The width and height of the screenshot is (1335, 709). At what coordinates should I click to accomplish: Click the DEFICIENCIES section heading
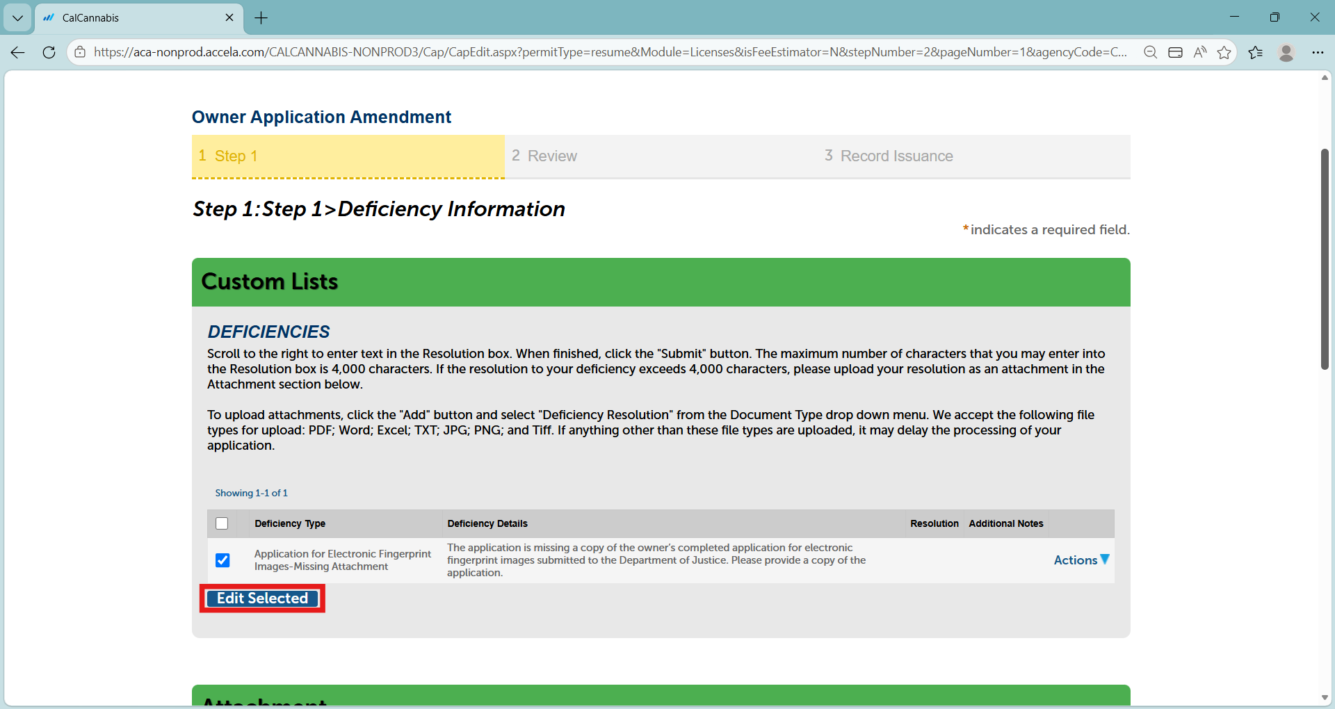[268, 332]
